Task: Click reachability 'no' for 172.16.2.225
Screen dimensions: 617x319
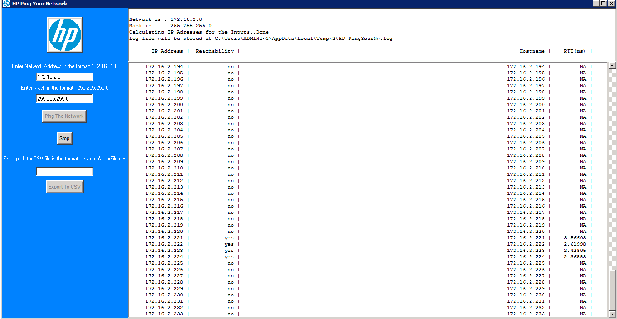Action: [231, 263]
